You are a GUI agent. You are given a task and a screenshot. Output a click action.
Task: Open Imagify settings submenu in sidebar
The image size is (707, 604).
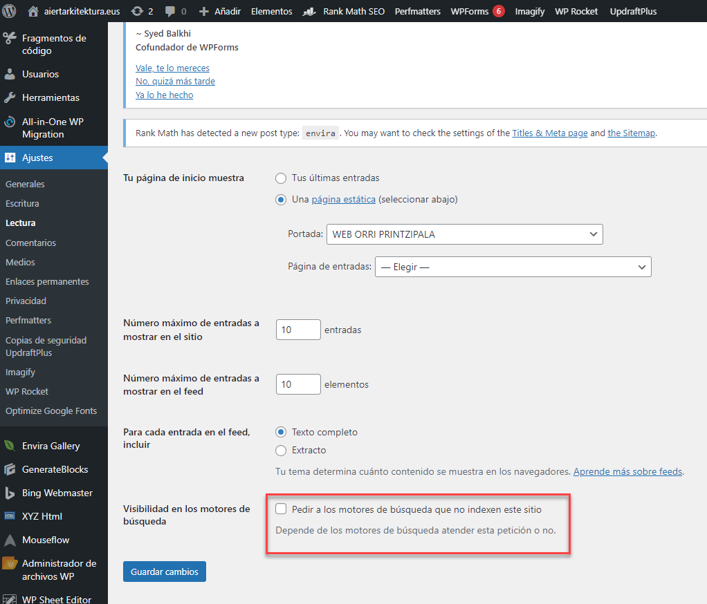coord(20,372)
